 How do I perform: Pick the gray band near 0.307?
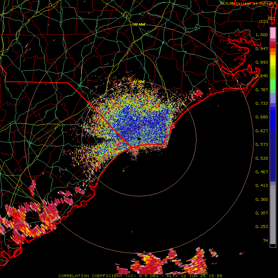tap(273, 215)
